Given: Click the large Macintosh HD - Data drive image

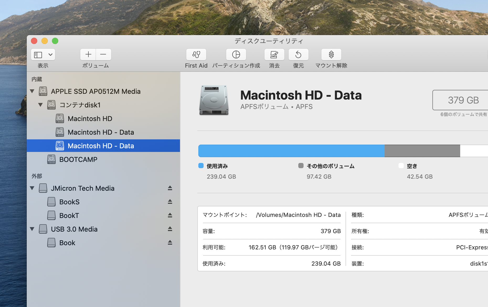Looking at the screenshot, I should (x=214, y=100).
